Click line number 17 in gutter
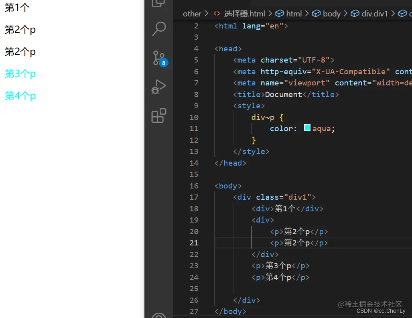This screenshot has width=412, height=318. pos(194,197)
